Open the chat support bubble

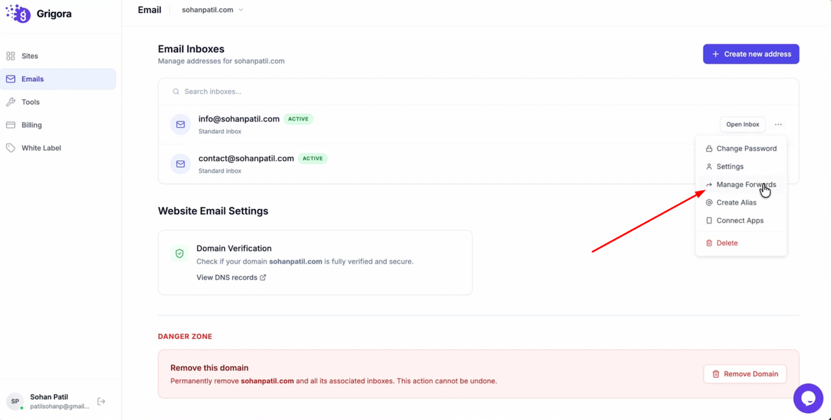pyautogui.click(x=808, y=398)
